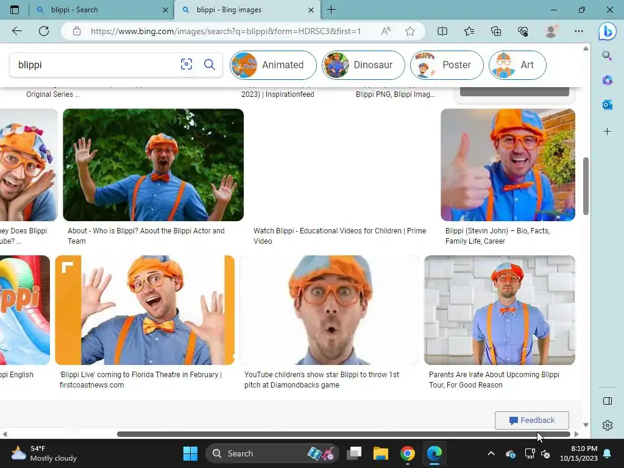This screenshot has height=468, width=624.
Task: Open 'Parents Are Irate' Blippi Tour image
Action: (x=500, y=310)
